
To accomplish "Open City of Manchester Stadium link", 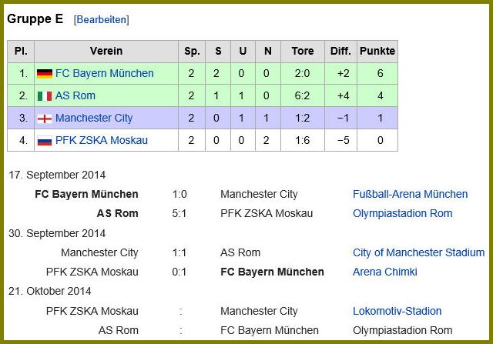I will click(418, 252).
